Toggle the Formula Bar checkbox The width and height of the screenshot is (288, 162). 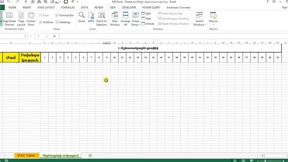pos(64,15)
